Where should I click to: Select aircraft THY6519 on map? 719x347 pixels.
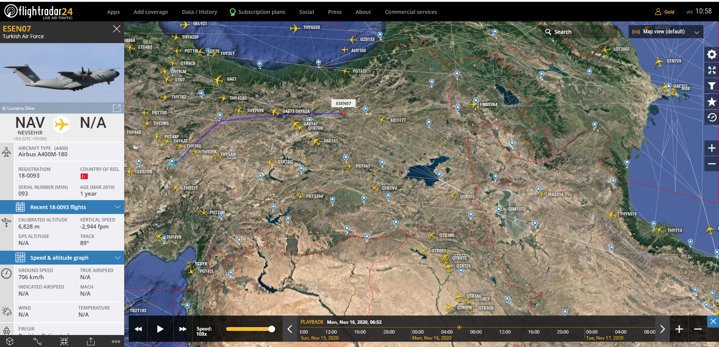coord(612,215)
